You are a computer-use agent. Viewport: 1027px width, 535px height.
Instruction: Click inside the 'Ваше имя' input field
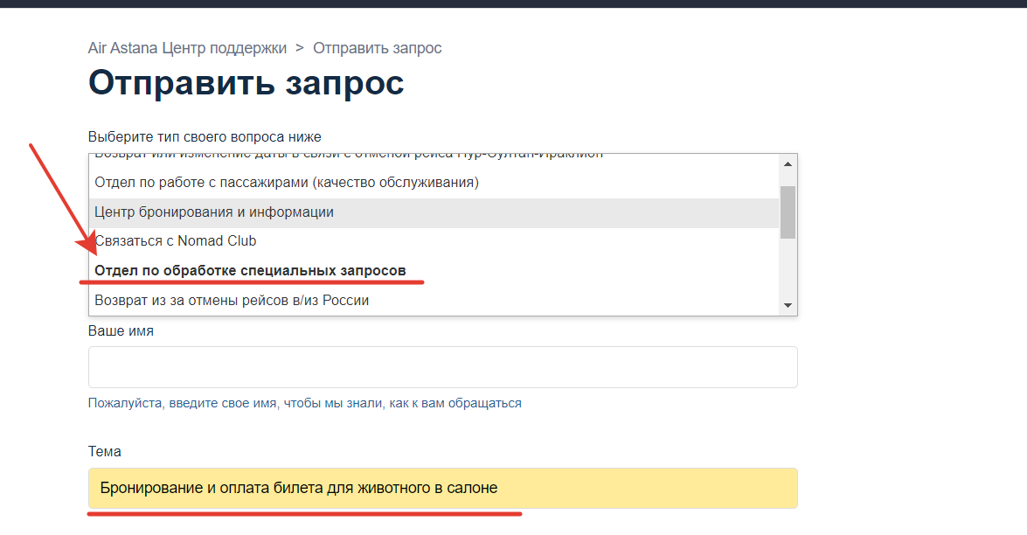(441, 366)
